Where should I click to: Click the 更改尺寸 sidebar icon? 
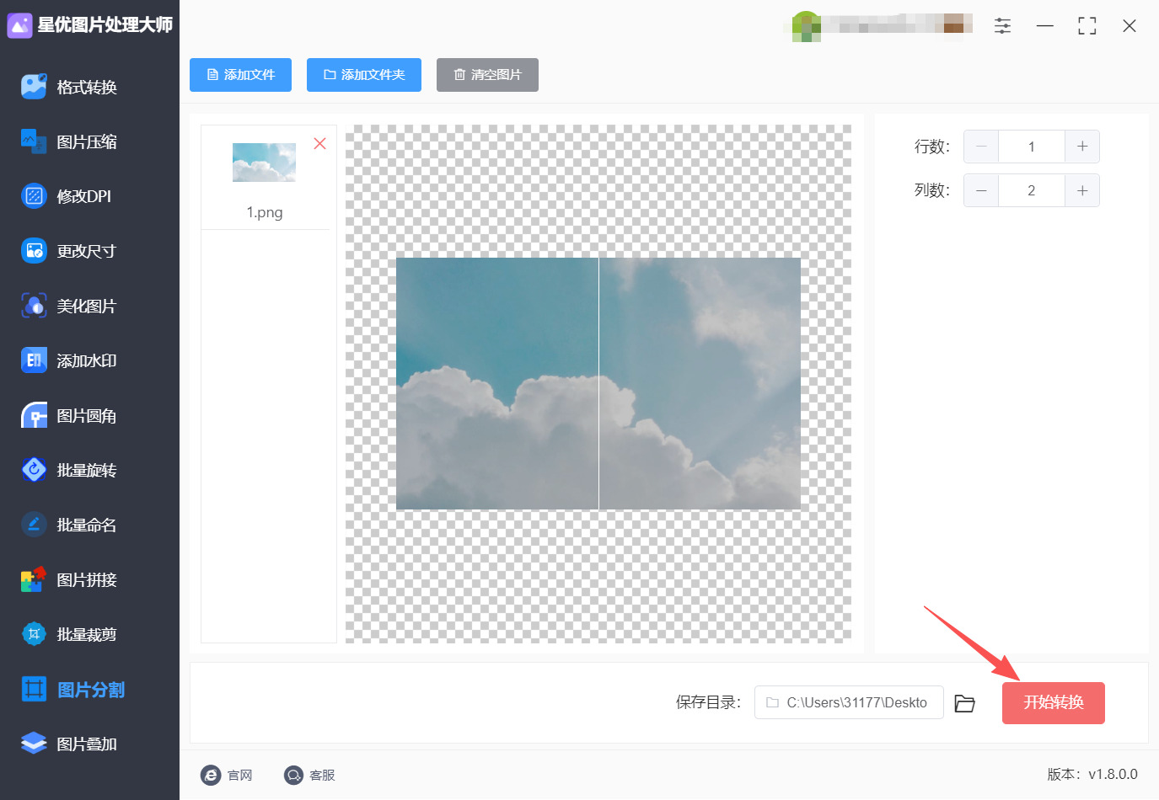tap(34, 251)
